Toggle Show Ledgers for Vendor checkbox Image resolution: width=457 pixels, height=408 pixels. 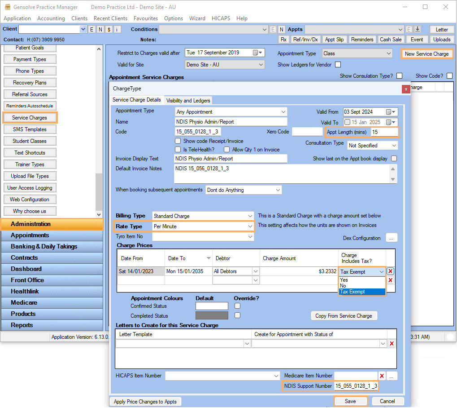coord(338,65)
